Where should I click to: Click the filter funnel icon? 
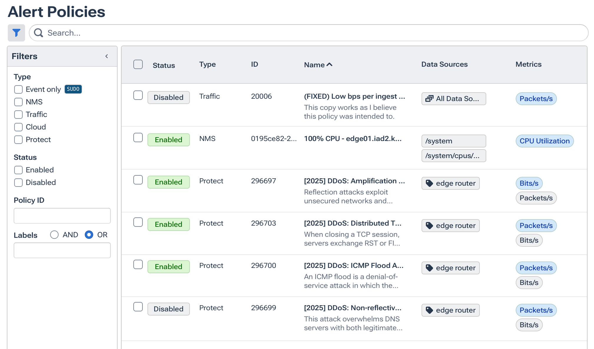click(16, 33)
